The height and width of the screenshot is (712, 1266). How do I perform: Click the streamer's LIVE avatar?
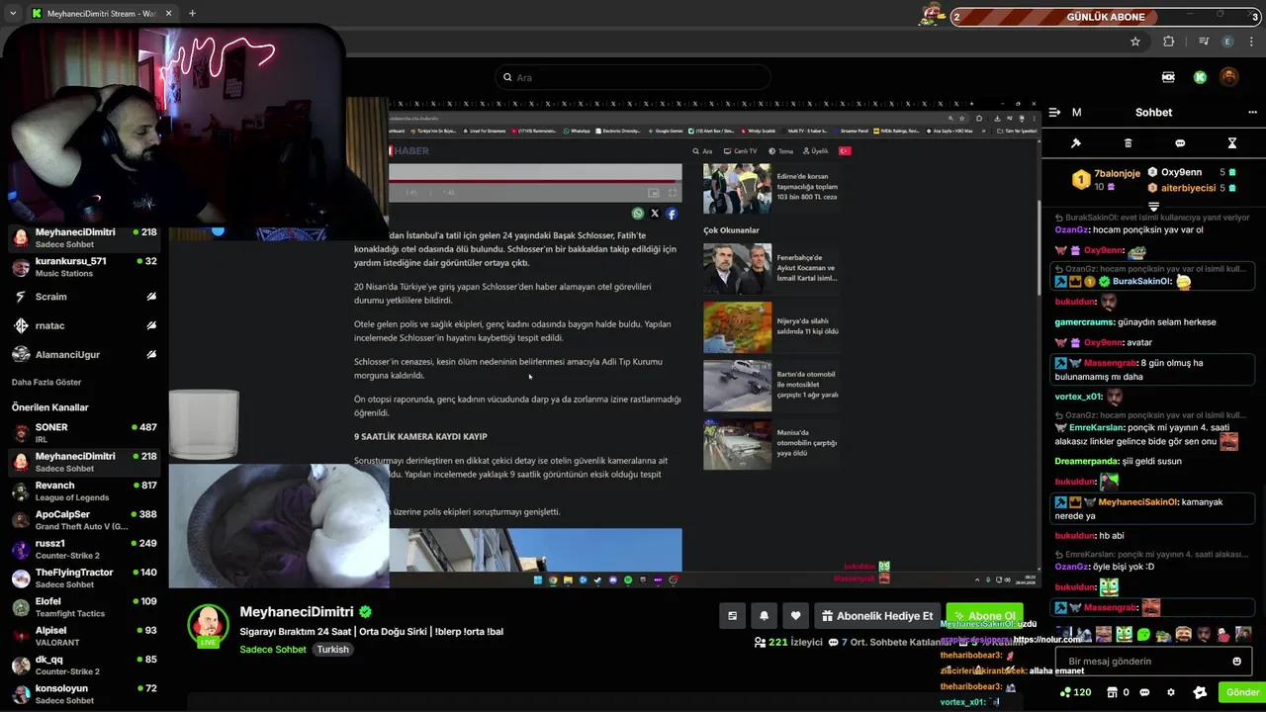coord(209,626)
